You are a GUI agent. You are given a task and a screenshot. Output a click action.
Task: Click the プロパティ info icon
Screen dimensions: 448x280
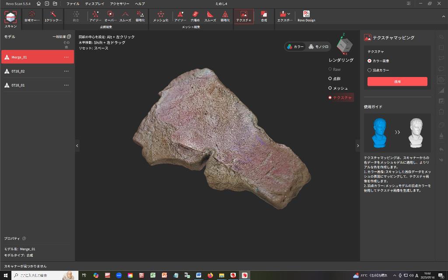24,238
